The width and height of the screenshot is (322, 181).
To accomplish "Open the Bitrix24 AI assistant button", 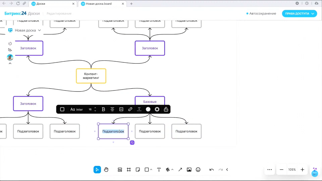I will [x=314, y=172].
